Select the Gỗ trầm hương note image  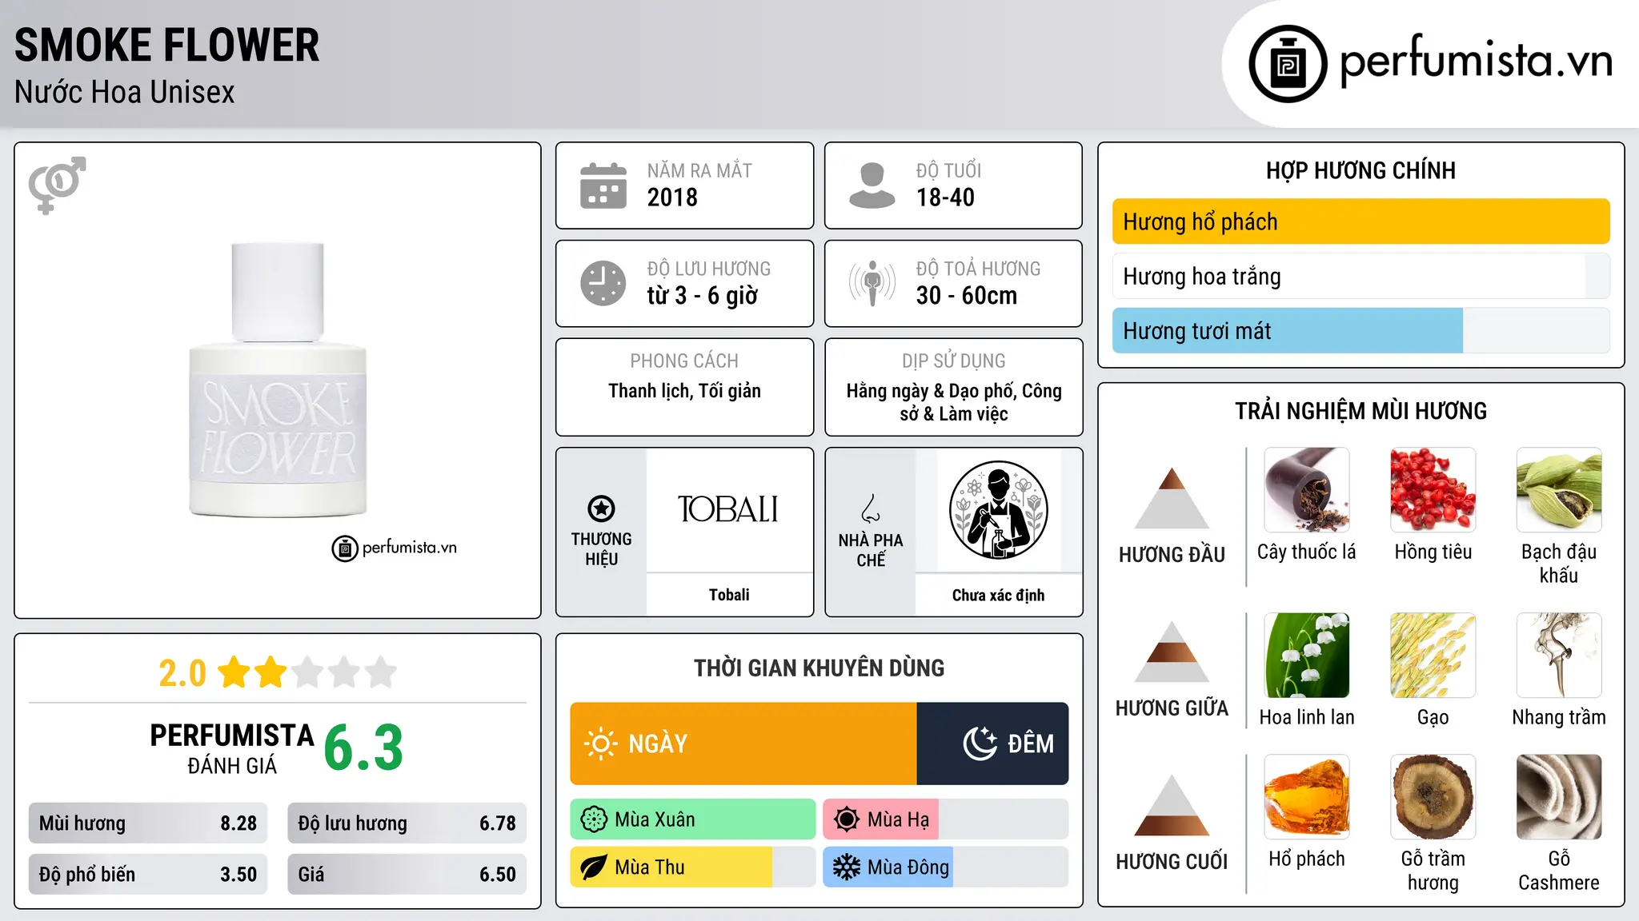point(1433,797)
